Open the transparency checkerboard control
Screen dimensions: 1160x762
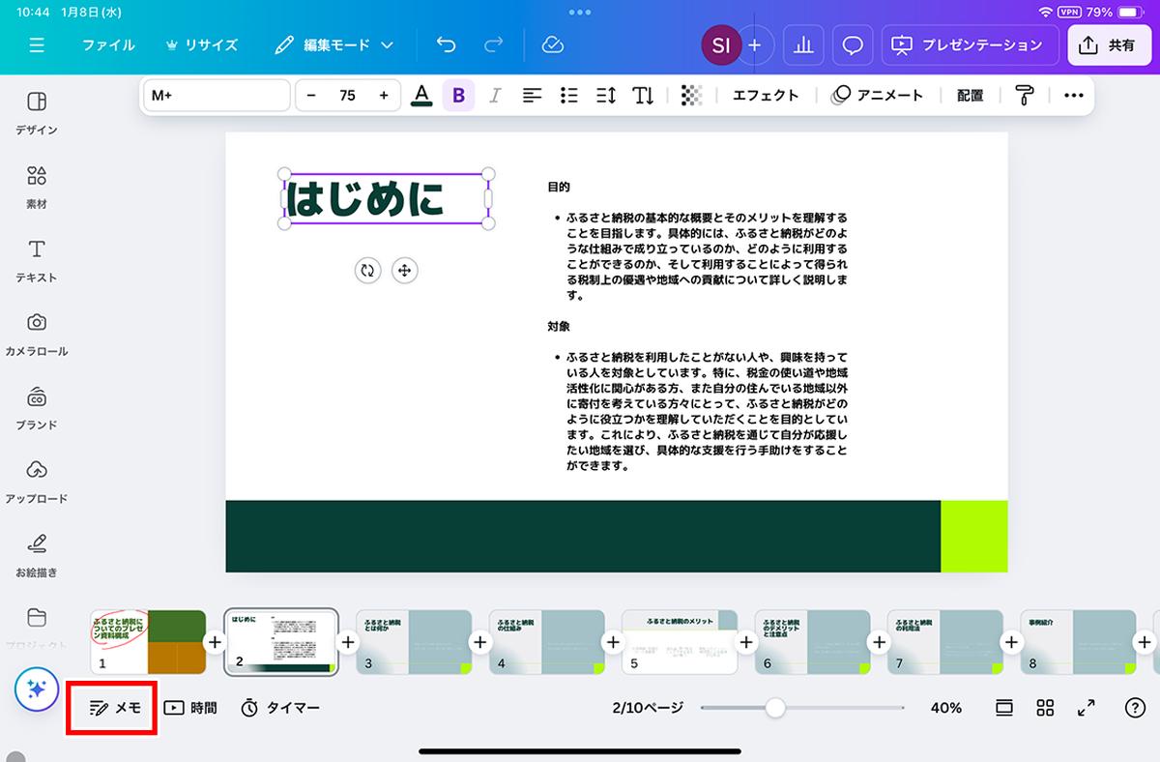coord(691,95)
